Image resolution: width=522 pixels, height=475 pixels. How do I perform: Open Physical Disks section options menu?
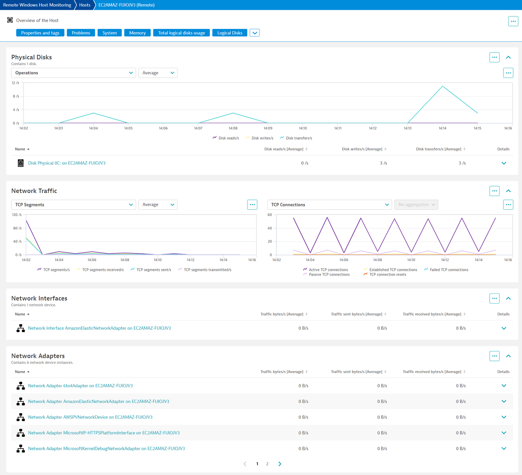click(x=494, y=57)
